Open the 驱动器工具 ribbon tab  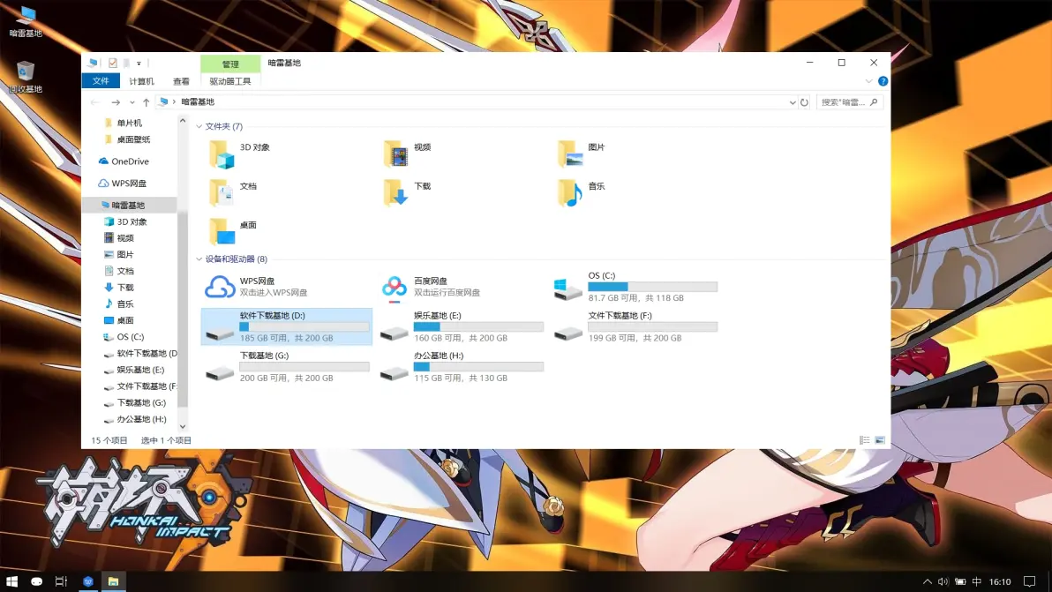(x=230, y=81)
